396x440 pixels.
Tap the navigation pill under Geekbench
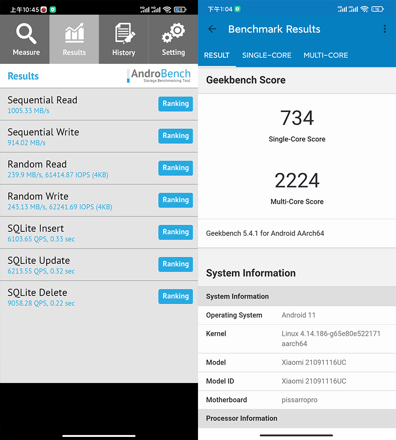(296, 435)
